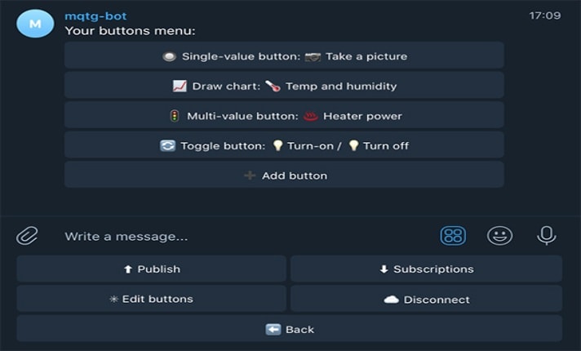
Task: Select Single-value button Take a picture
Action: click(x=284, y=56)
